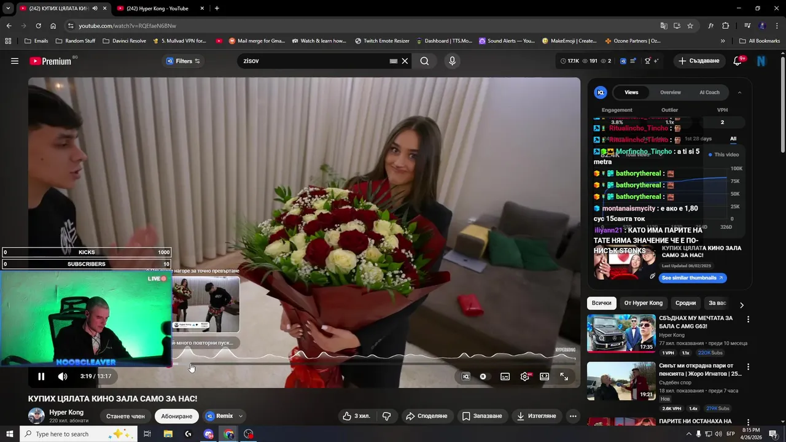786x442 pixels.
Task: Open the YouTube hamburger guide menu
Action: pyautogui.click(x=15, y=61)
